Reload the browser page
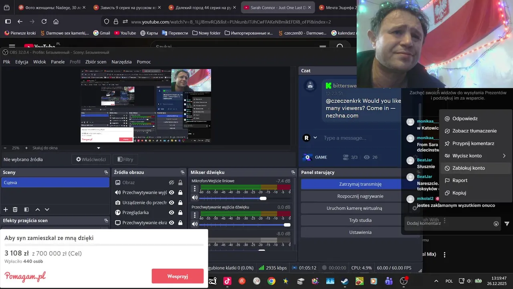 click(44, 22)
